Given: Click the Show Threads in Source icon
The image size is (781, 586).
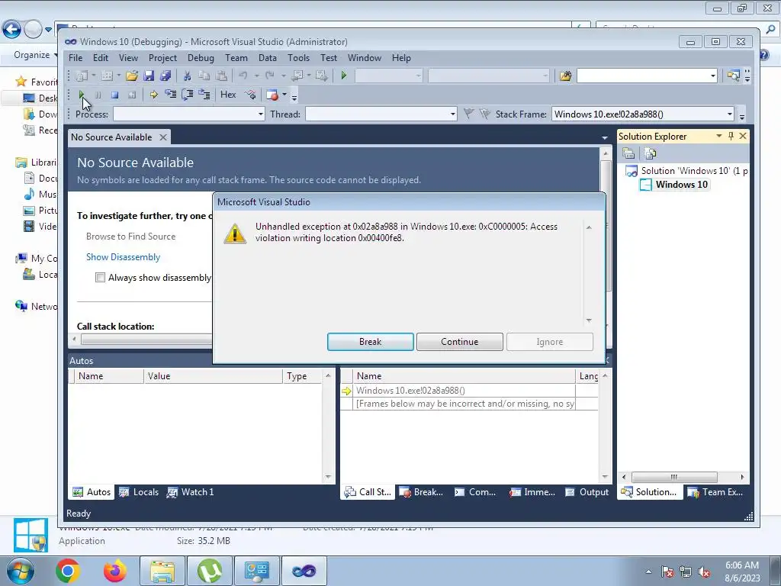Looking at the screenshot, I should coord(250,94).
